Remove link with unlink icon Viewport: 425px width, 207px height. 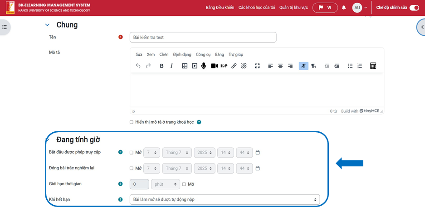[244, 66]
